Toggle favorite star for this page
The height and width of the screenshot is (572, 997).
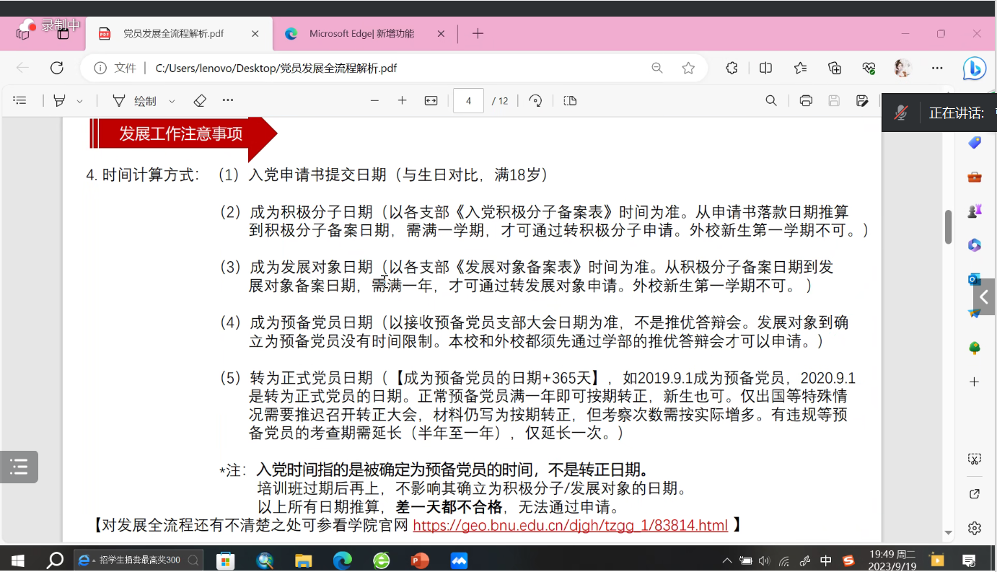point(688,68)
